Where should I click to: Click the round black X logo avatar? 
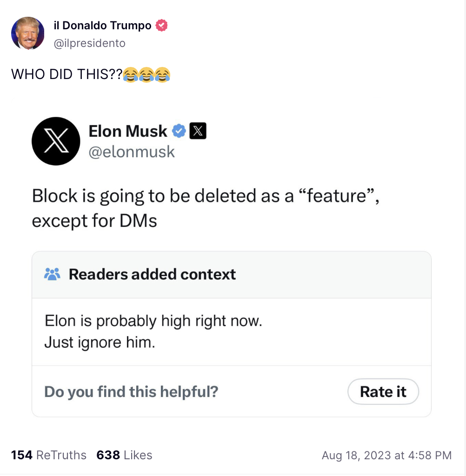click(56, 141)
